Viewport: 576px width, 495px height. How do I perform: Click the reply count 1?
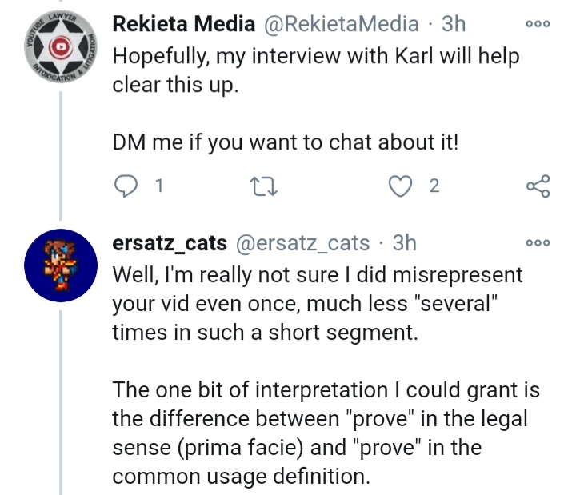click(158, 186)
